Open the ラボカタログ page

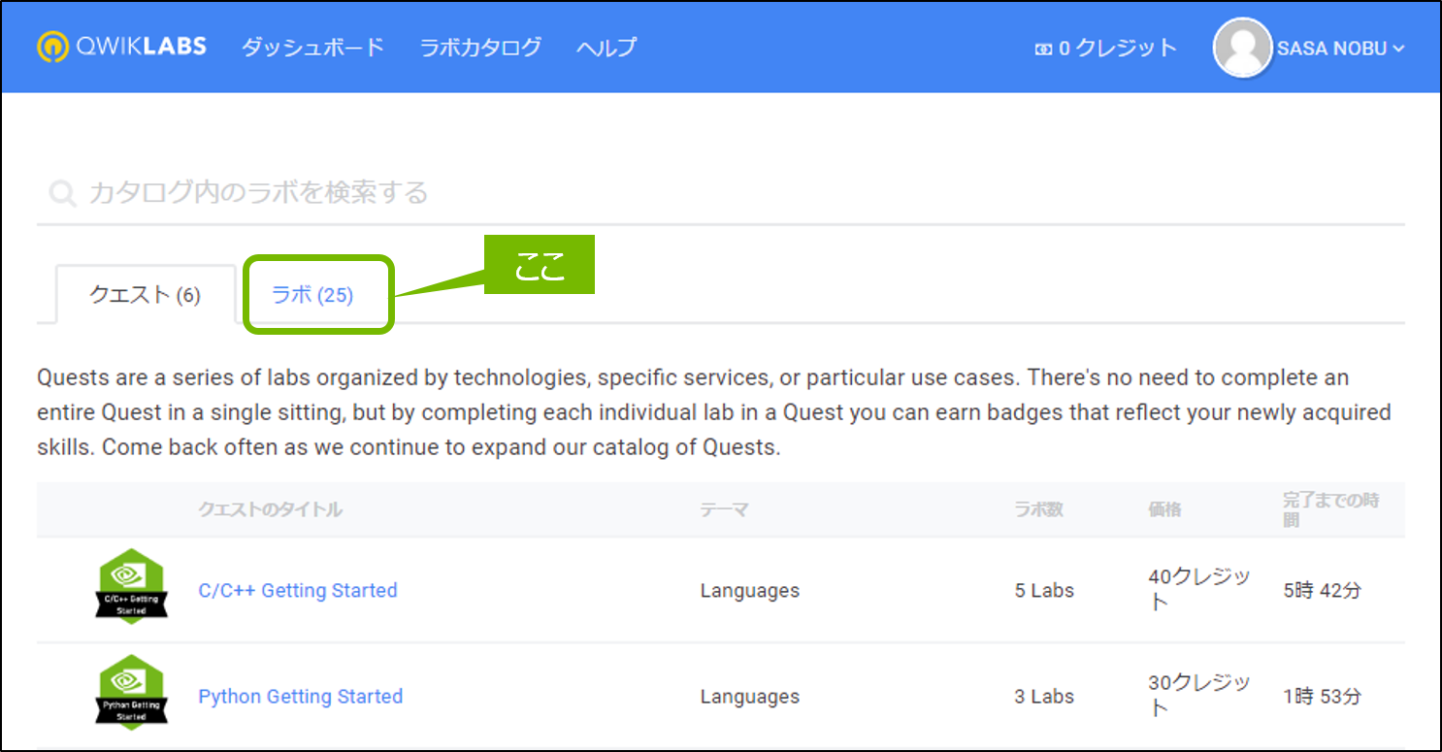pyautogui.click(x=480, y=47)
